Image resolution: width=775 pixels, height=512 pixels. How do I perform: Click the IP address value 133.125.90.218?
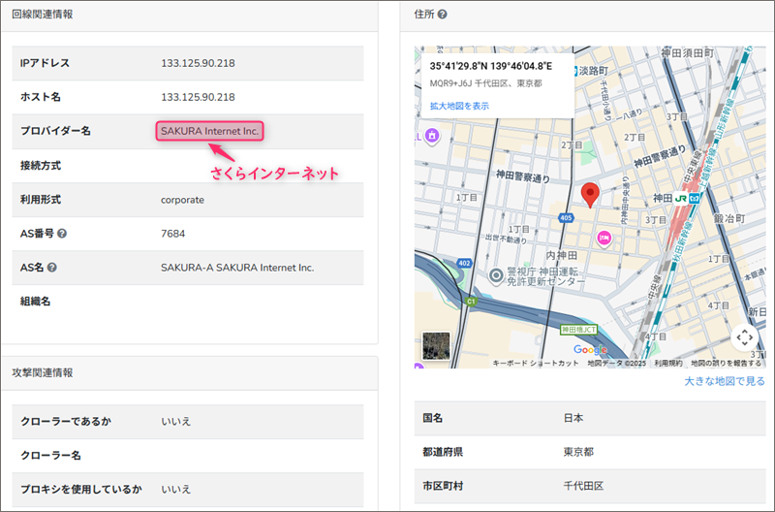point(198,63)
